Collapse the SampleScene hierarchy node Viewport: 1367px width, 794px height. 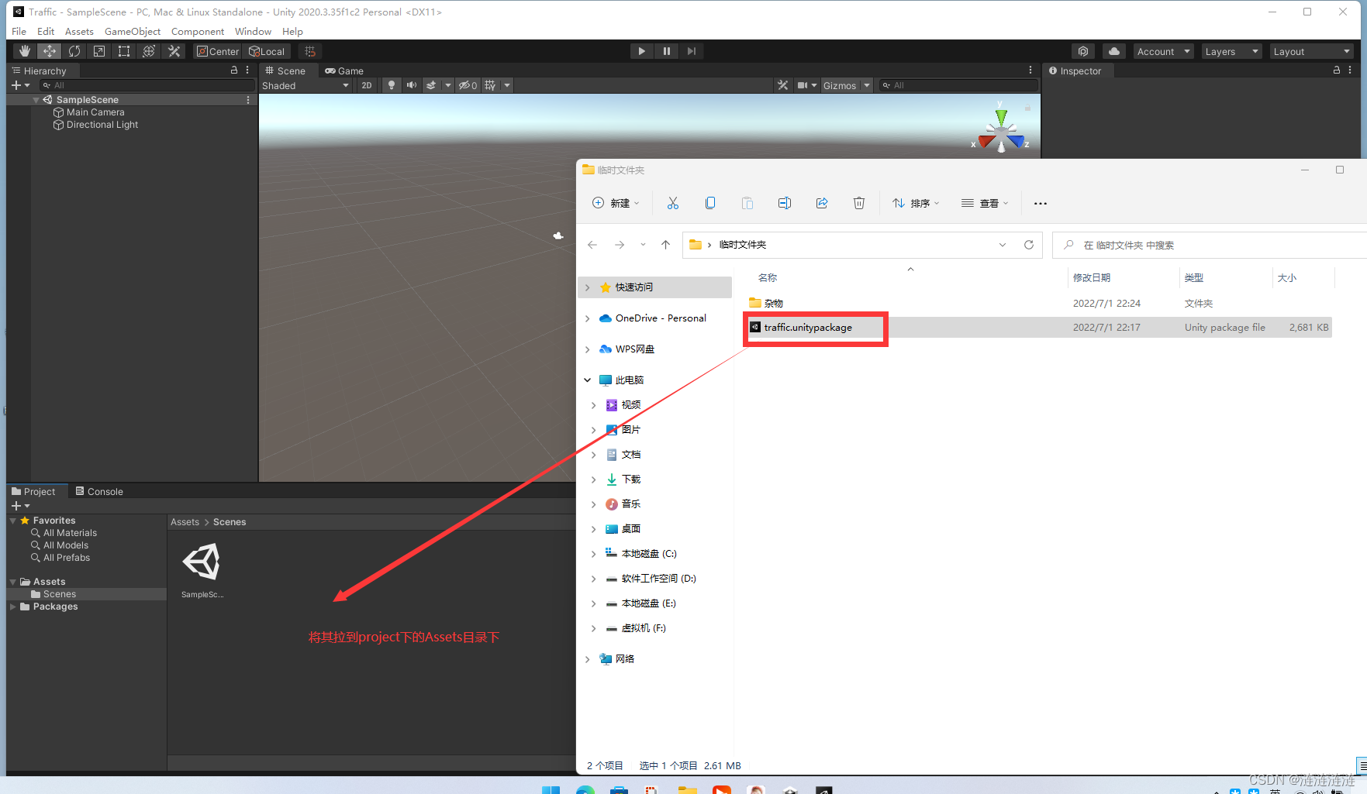point(36,100)
